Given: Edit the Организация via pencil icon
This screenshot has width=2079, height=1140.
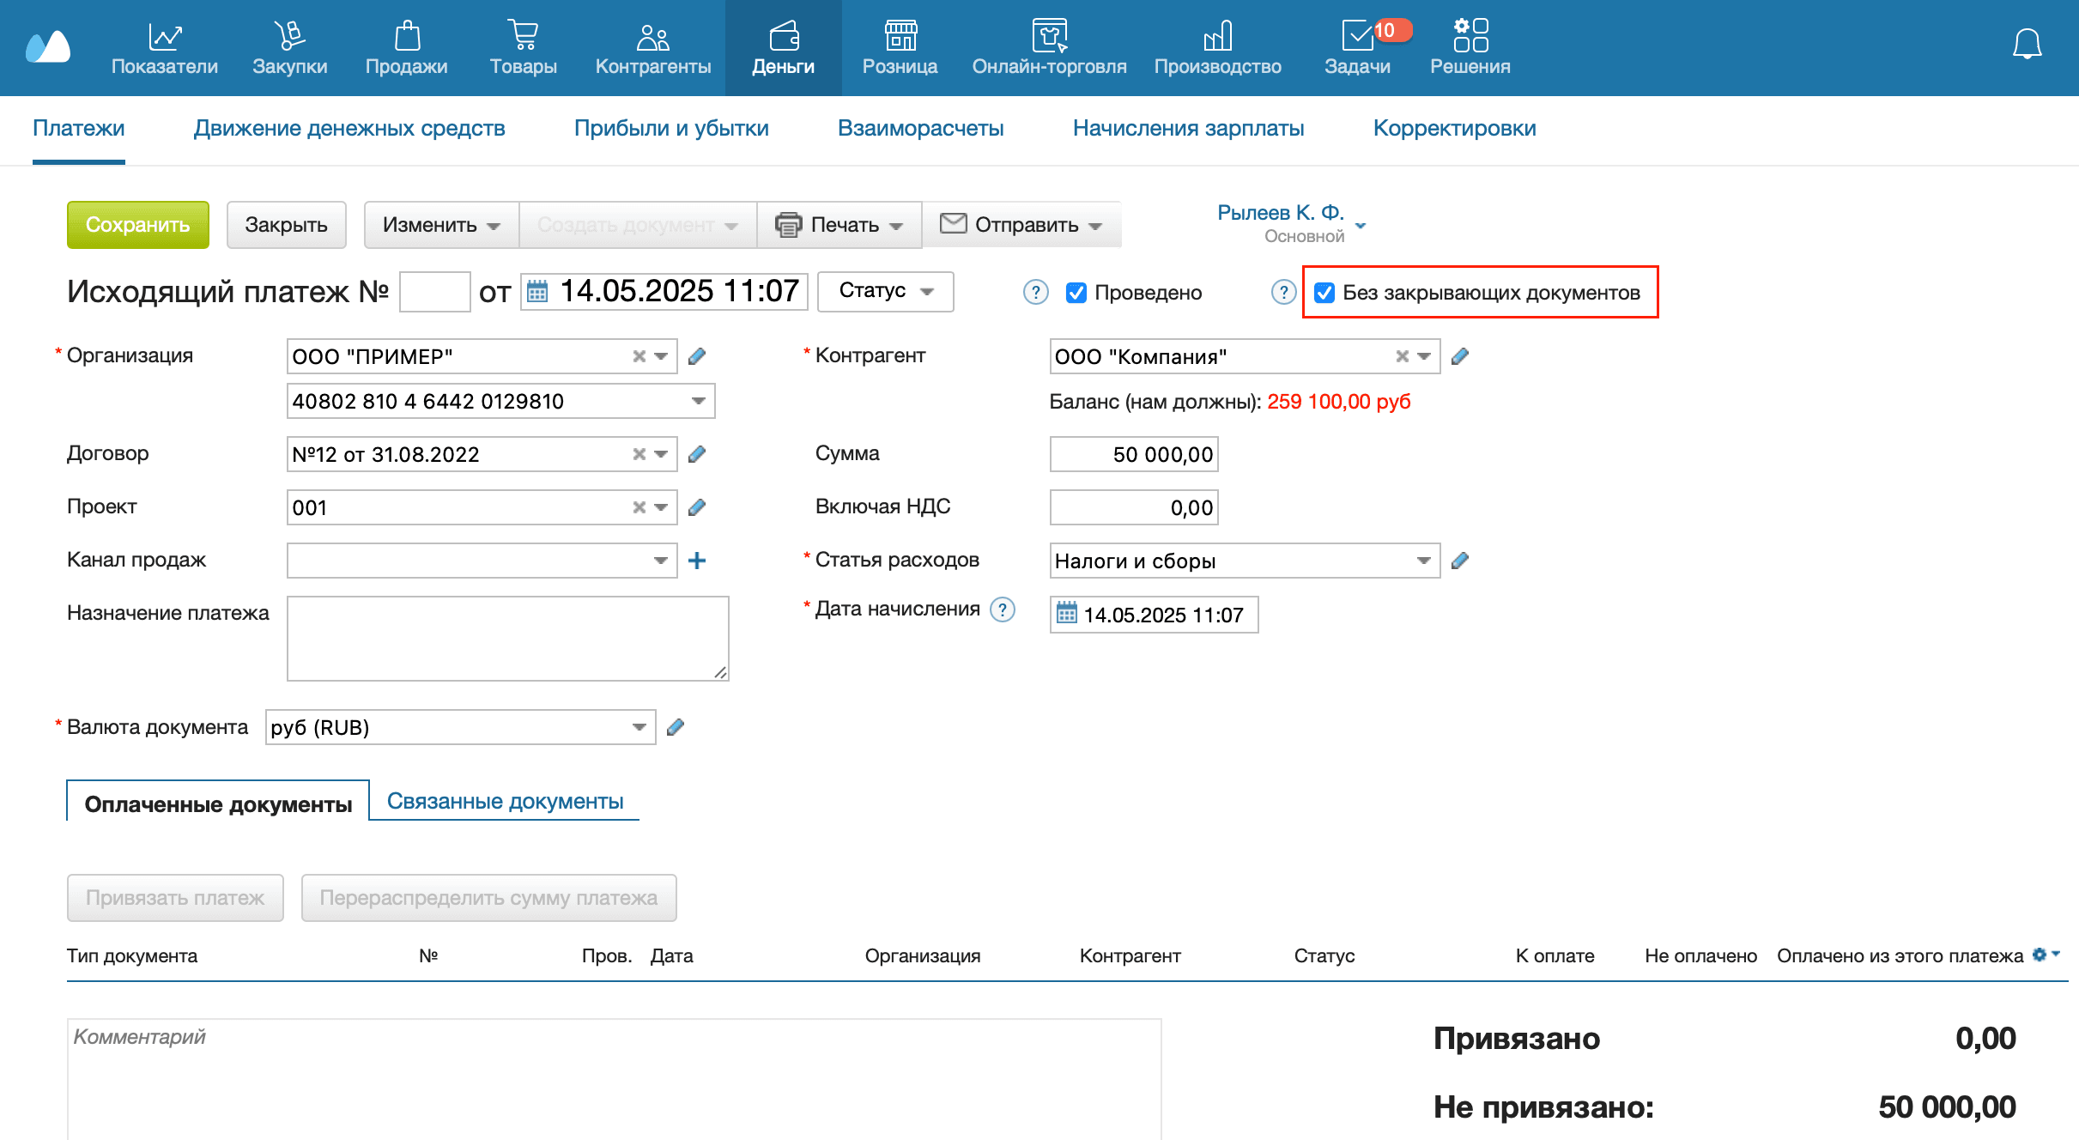Looking at the screenshot, I should tap(697, 356).
